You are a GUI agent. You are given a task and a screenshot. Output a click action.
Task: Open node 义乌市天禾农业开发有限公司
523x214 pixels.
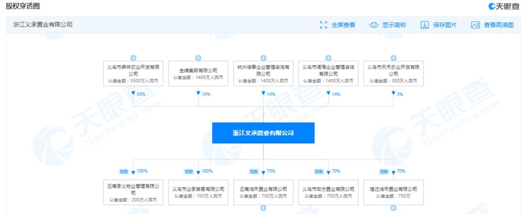coord(393,73)
